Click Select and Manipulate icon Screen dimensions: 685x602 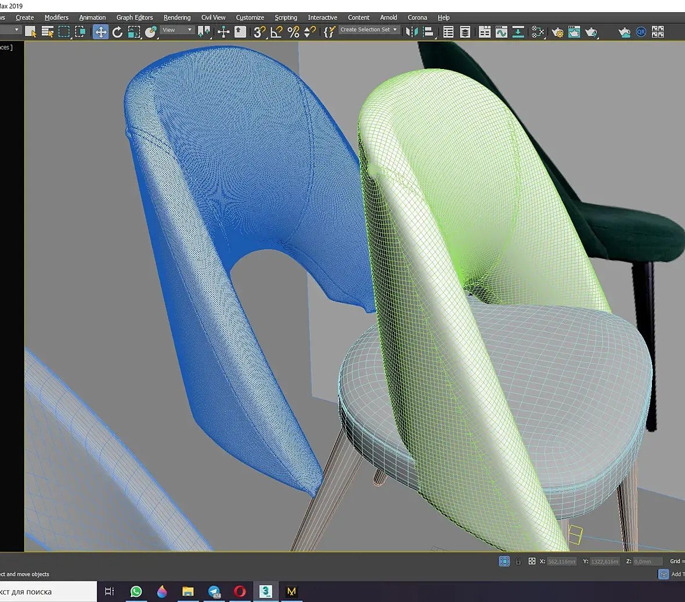(x=223, y=32)
